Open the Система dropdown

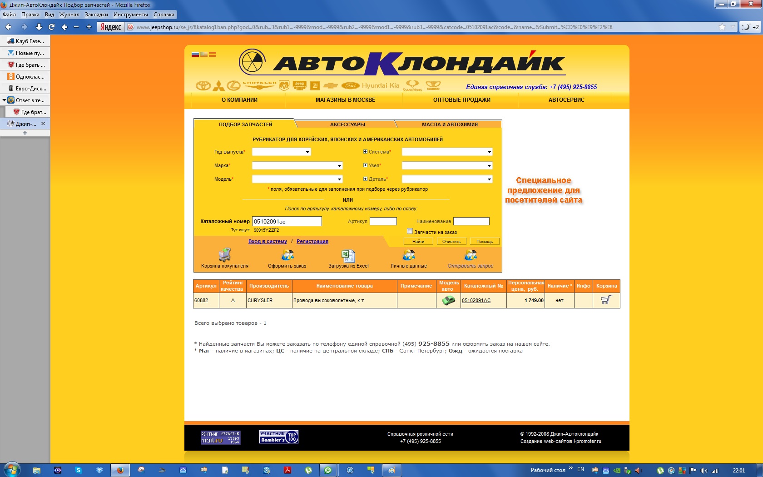(447, 152)
